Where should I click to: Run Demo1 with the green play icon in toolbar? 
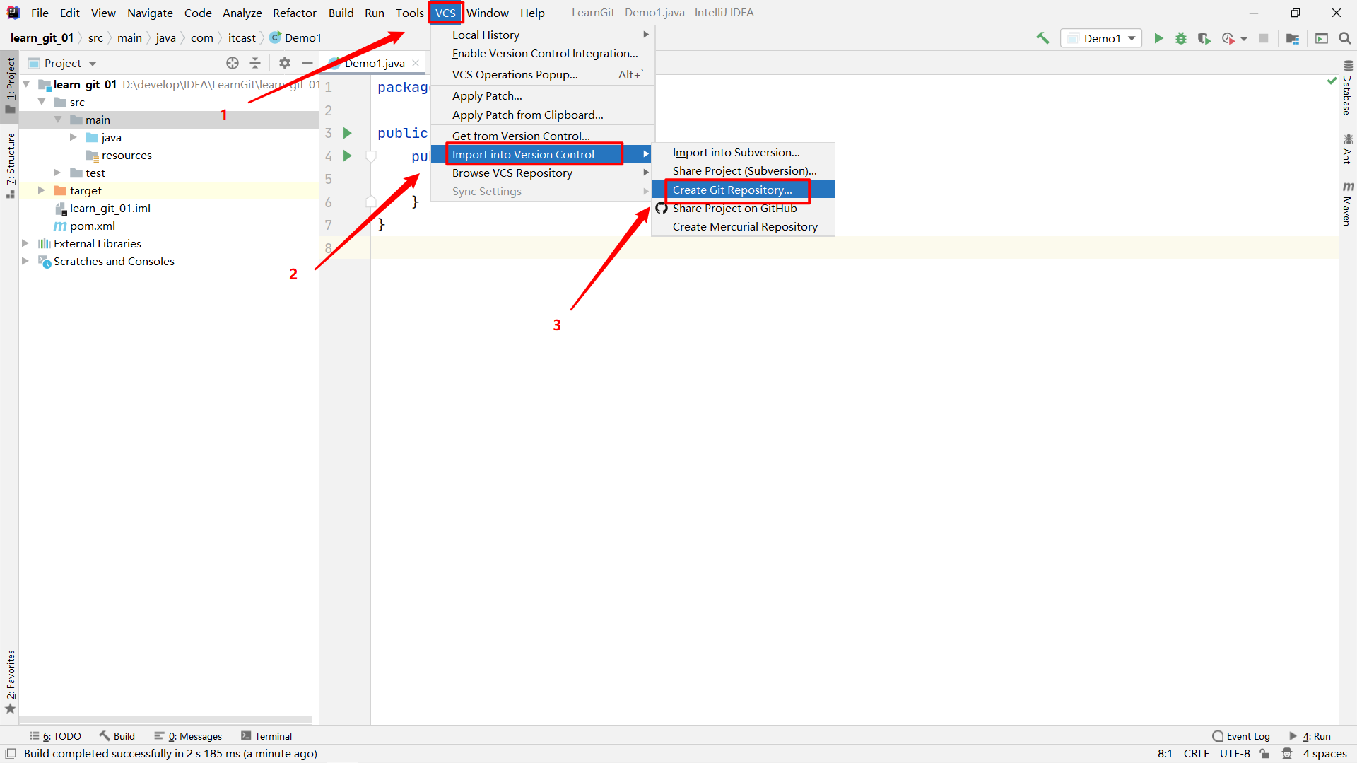(1158, 38)
